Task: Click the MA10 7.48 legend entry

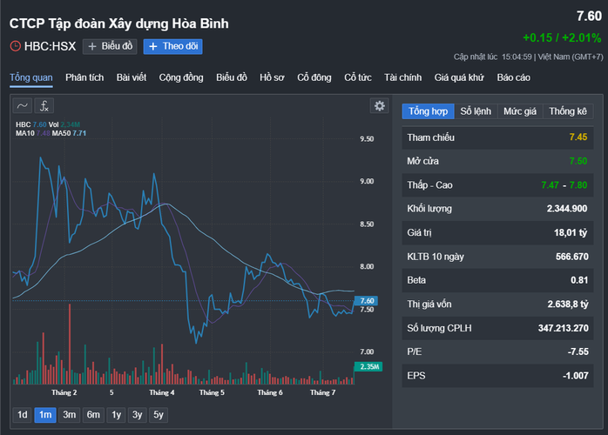Action: [x=32, y=133]
